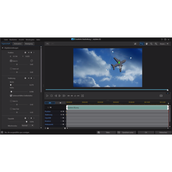Screen dimensions: 172x172
Task: Click the zoom out magnifier icon
Action: pos(151,44)
